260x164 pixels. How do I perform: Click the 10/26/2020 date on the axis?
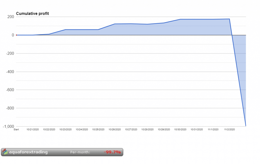point(115,129)
